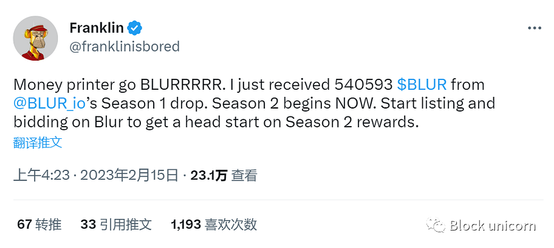Click the Block unicorn watermark text
The height and width of the screenshot is (248, 554).
[x=493, y=226]
